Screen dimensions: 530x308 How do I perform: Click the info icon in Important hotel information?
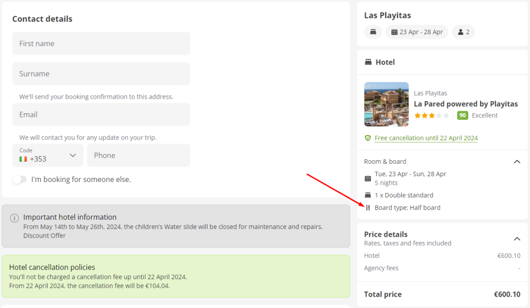tap(14, 218)
